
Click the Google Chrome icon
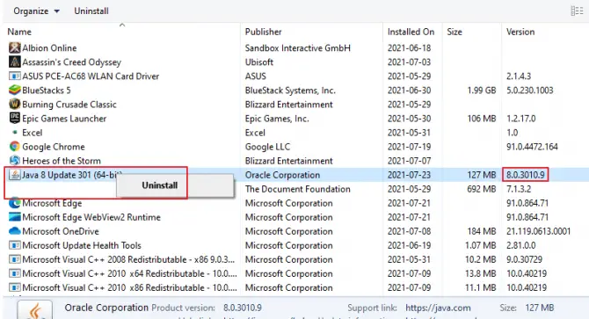click(14, 147)
